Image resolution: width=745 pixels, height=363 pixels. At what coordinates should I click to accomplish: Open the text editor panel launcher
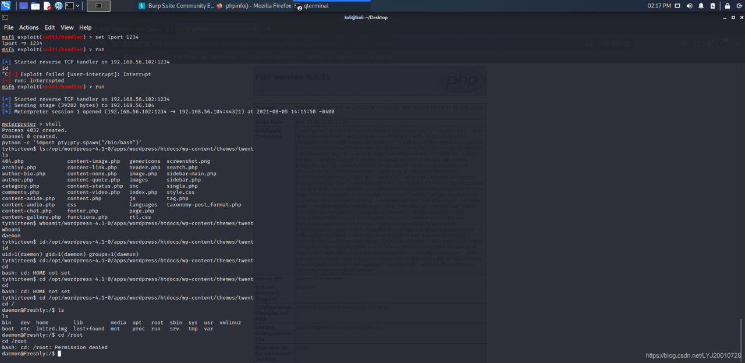(47, 6)
